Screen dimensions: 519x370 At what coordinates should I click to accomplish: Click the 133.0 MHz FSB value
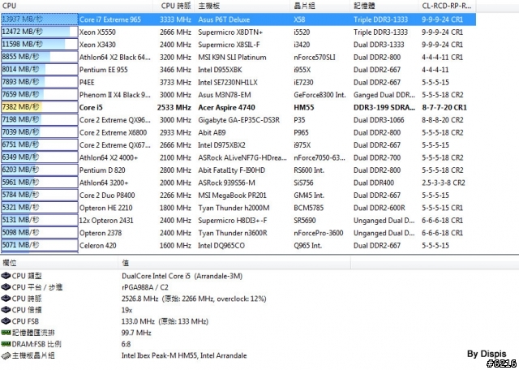point(165,321)
